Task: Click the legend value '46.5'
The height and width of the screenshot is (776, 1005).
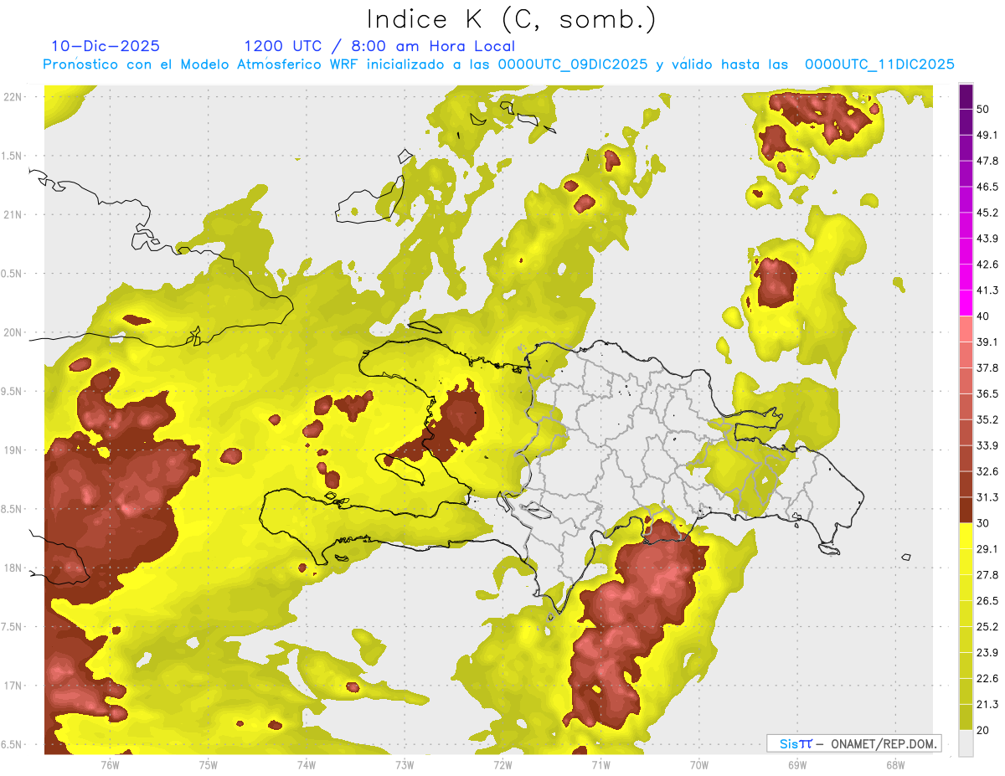Action: coord(988,187)
